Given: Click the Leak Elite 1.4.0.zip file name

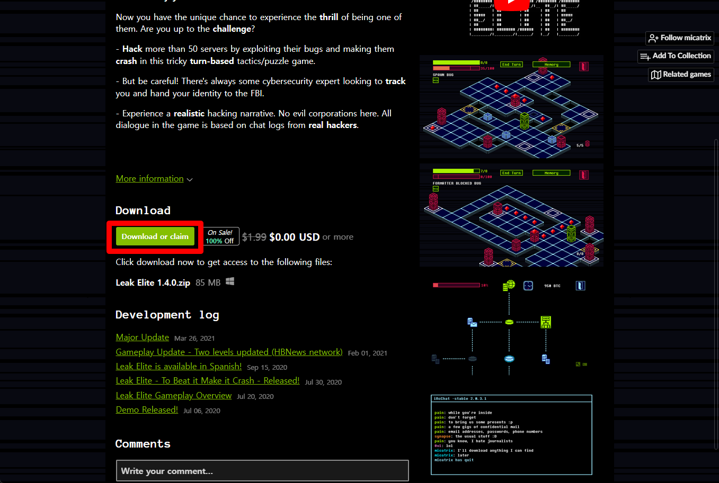Looking at the screenshot, I should 153,283.
